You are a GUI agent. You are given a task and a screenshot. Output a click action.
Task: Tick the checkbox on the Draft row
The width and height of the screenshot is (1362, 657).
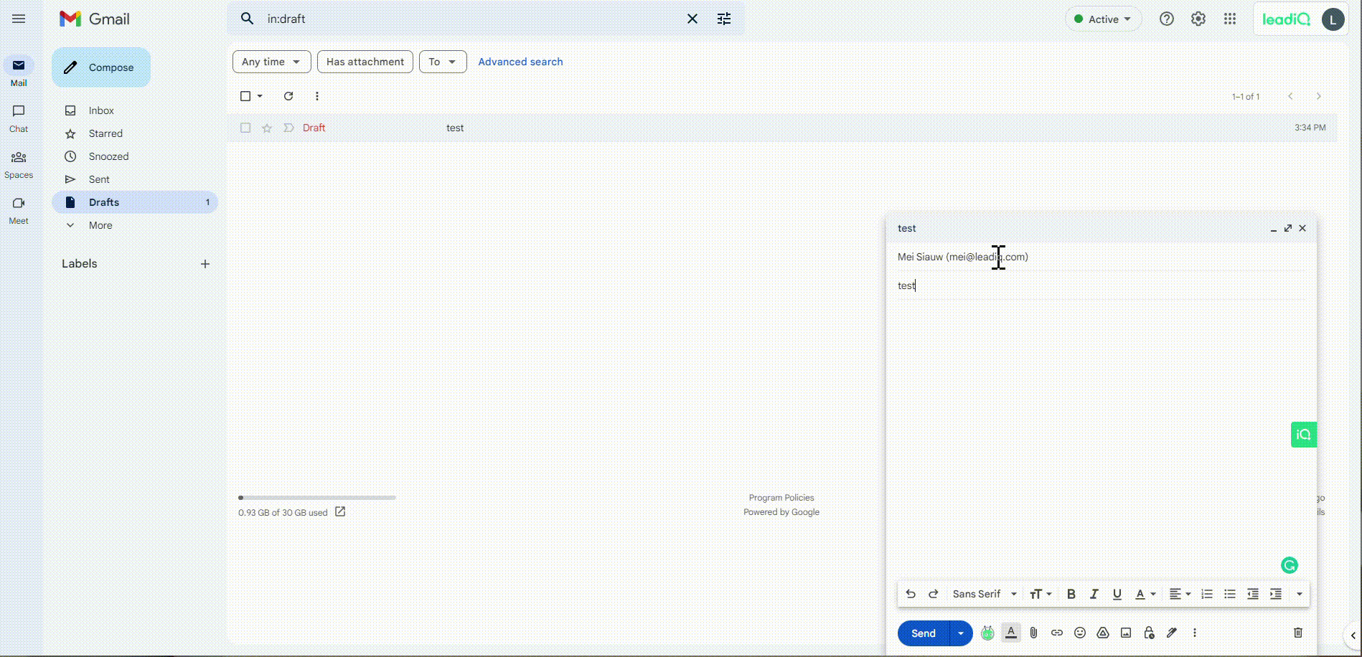(x=245, y=128)
